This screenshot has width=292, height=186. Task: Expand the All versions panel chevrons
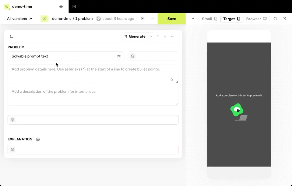[31, 19]
